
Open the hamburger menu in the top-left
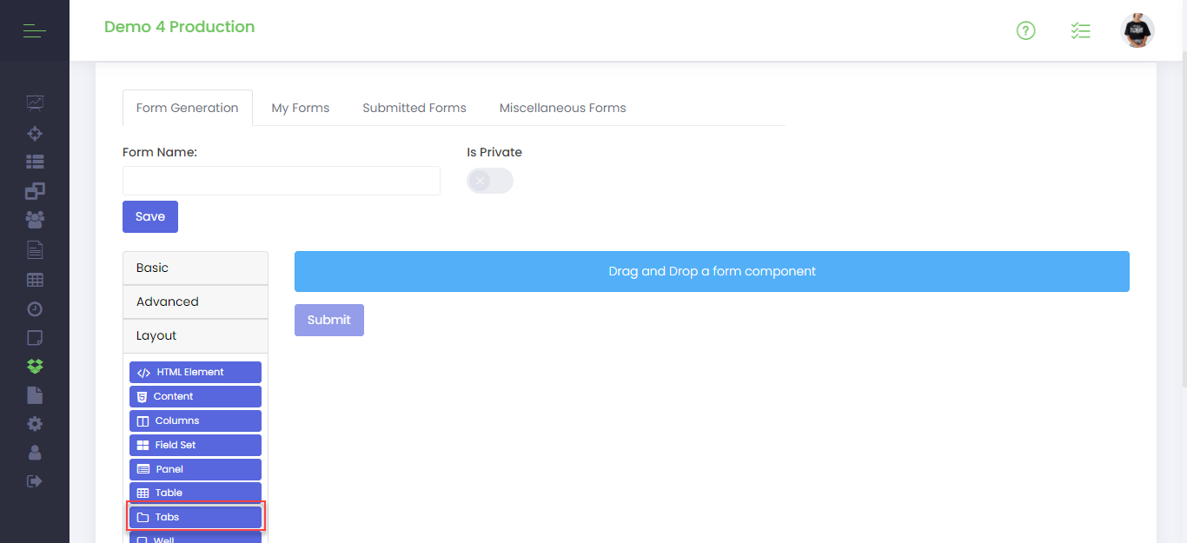coord(34,32)
